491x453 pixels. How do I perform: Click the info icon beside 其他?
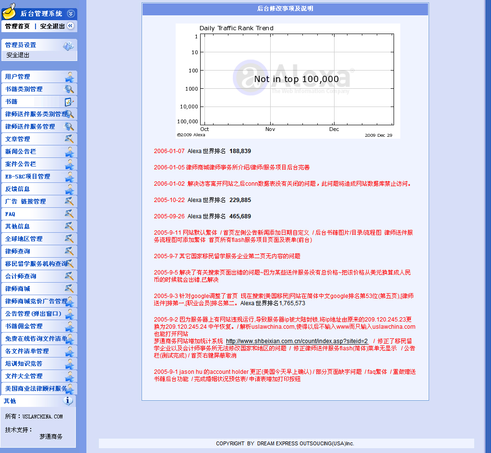(68, 401)
